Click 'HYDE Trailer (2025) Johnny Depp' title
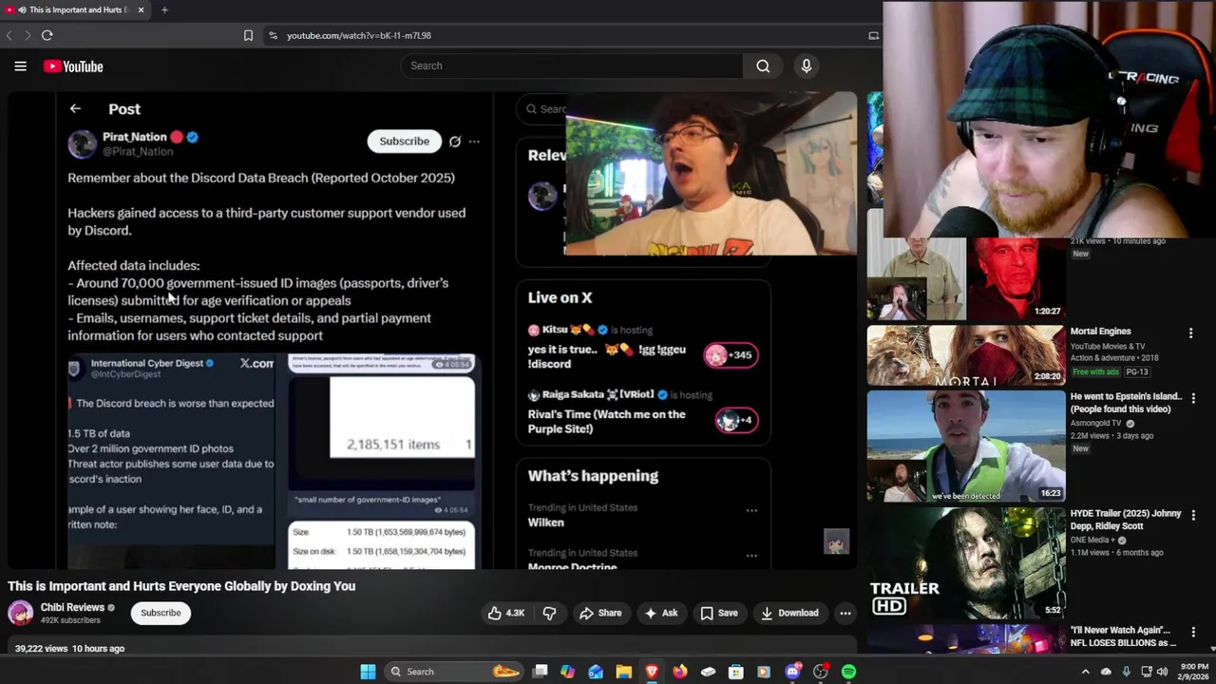The height and width of the screenshot is (684, 1216). (1126, 519)
